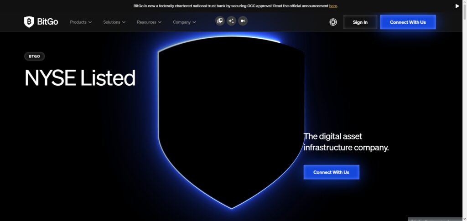Click the BitGo wordmark text

pyautogui.click(x=47, y=22)
